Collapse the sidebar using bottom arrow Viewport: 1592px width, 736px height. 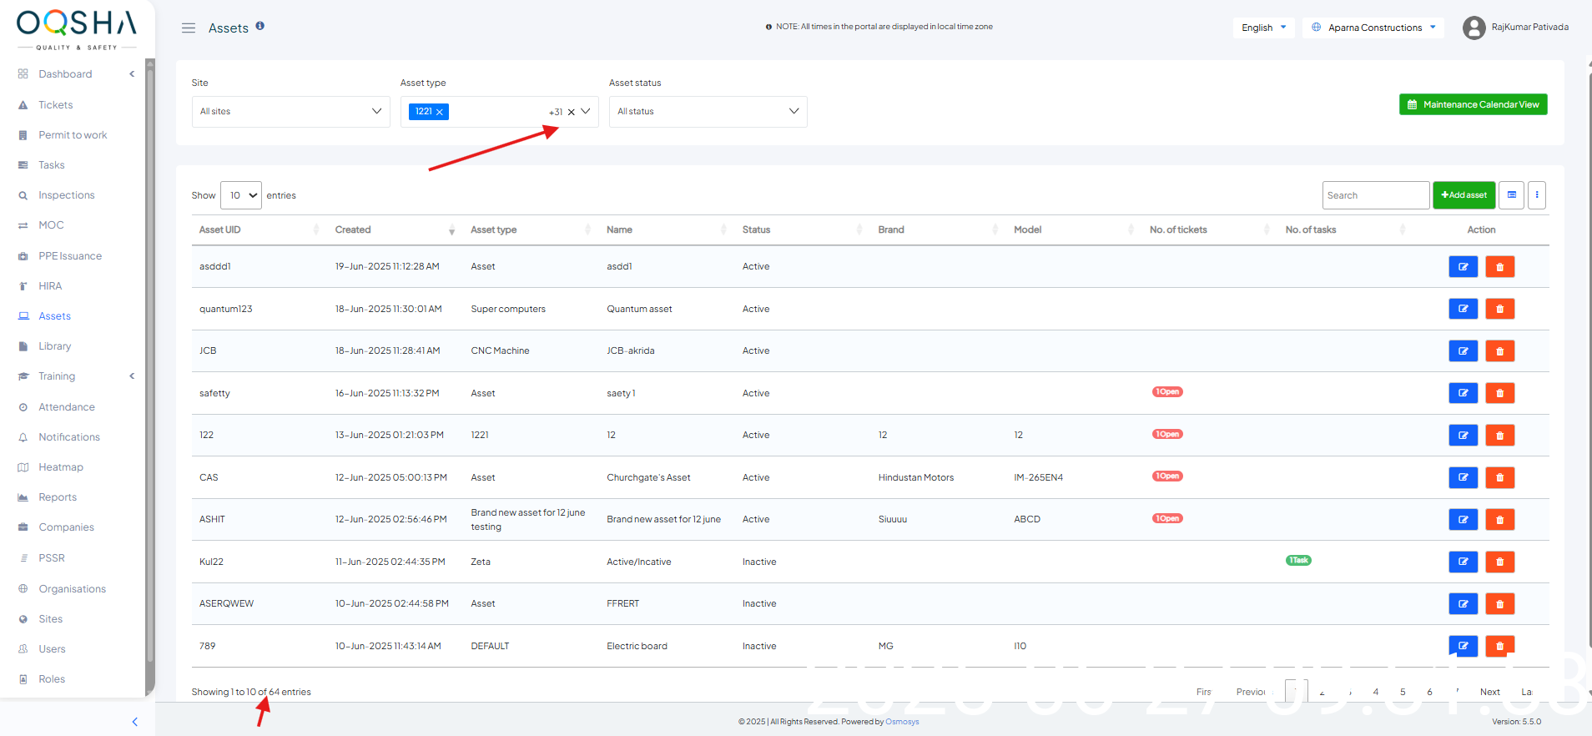click(x=135, y=722)
